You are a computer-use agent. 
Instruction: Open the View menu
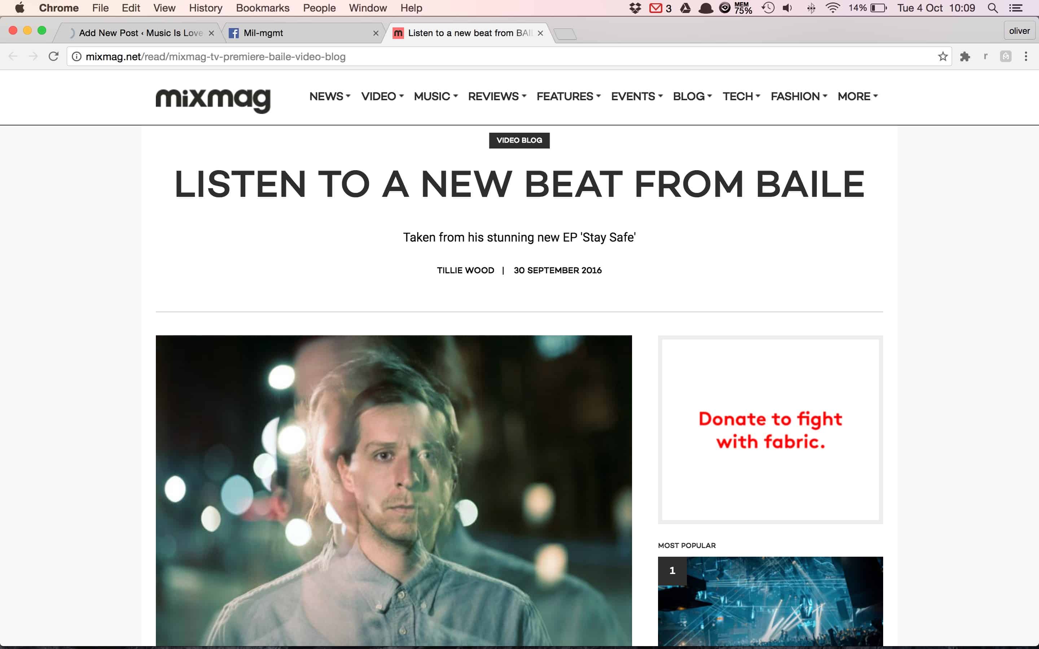(165, 8)
